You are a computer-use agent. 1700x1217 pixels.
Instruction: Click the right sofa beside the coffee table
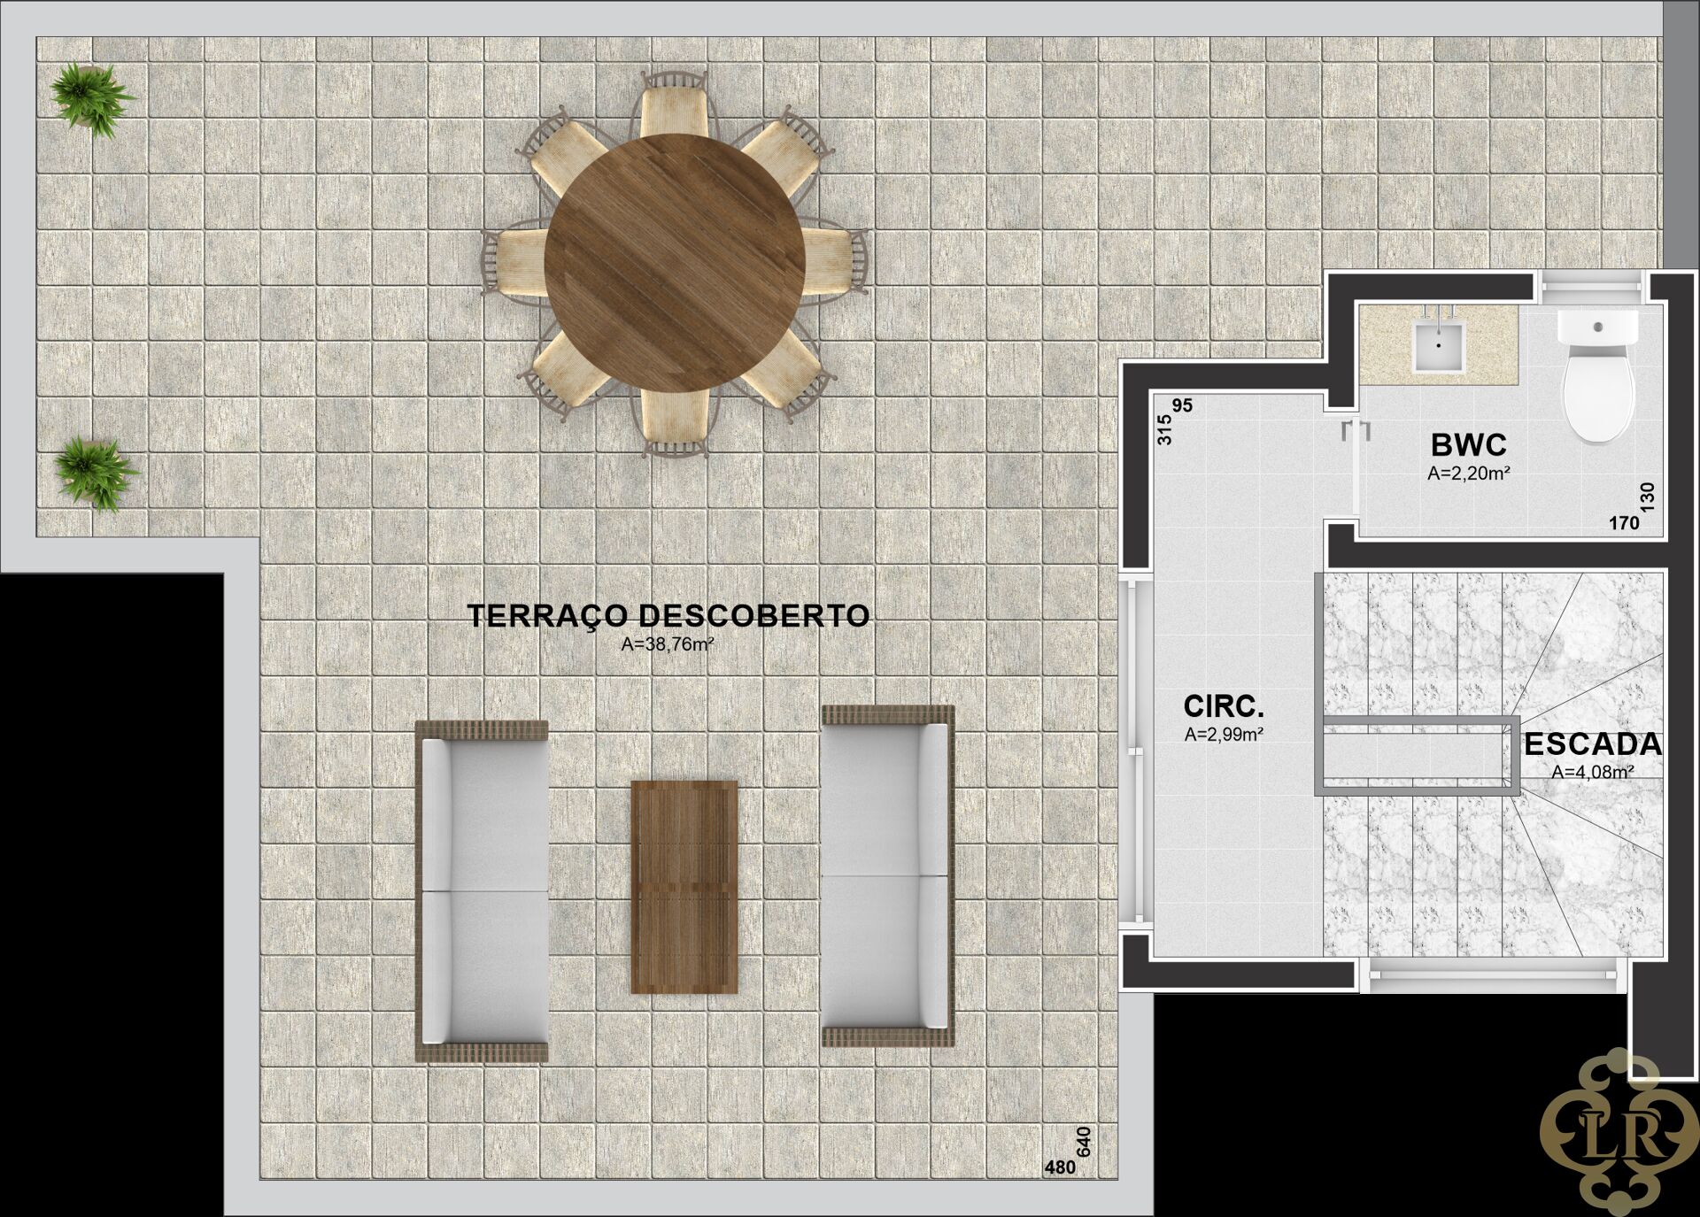(x=888, y=876)
